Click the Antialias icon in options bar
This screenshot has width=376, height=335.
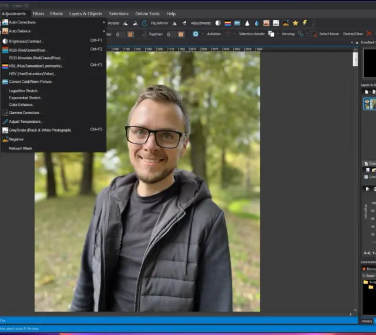click(x=228, y=34)
